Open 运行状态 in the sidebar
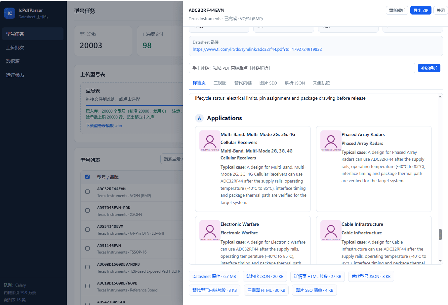This screenshot has width=448, height=305. [32, 75]
